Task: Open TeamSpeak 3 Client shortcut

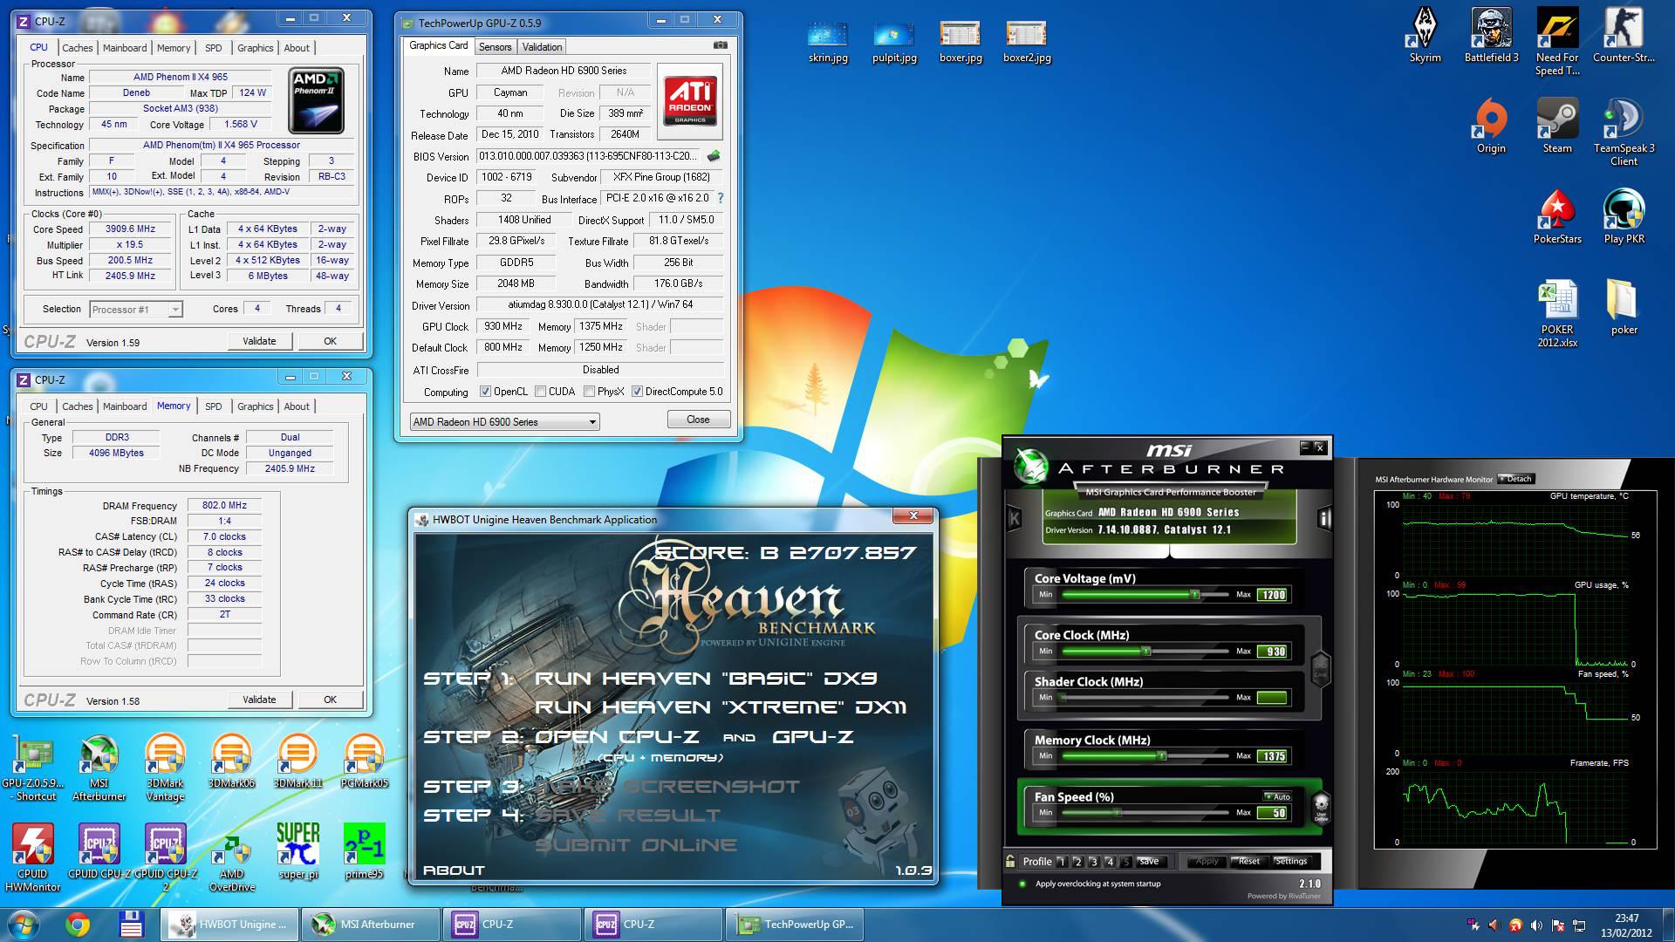Action: pyautogui.click(x=1624, y=133)
